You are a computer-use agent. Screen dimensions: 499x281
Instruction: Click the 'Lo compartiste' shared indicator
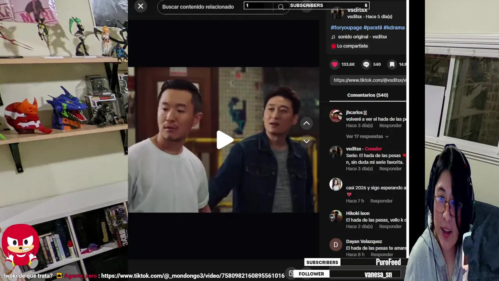point(349,46)
